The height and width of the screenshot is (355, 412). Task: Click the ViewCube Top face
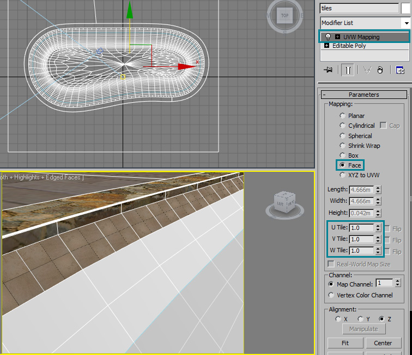click(x=284, y=16)
